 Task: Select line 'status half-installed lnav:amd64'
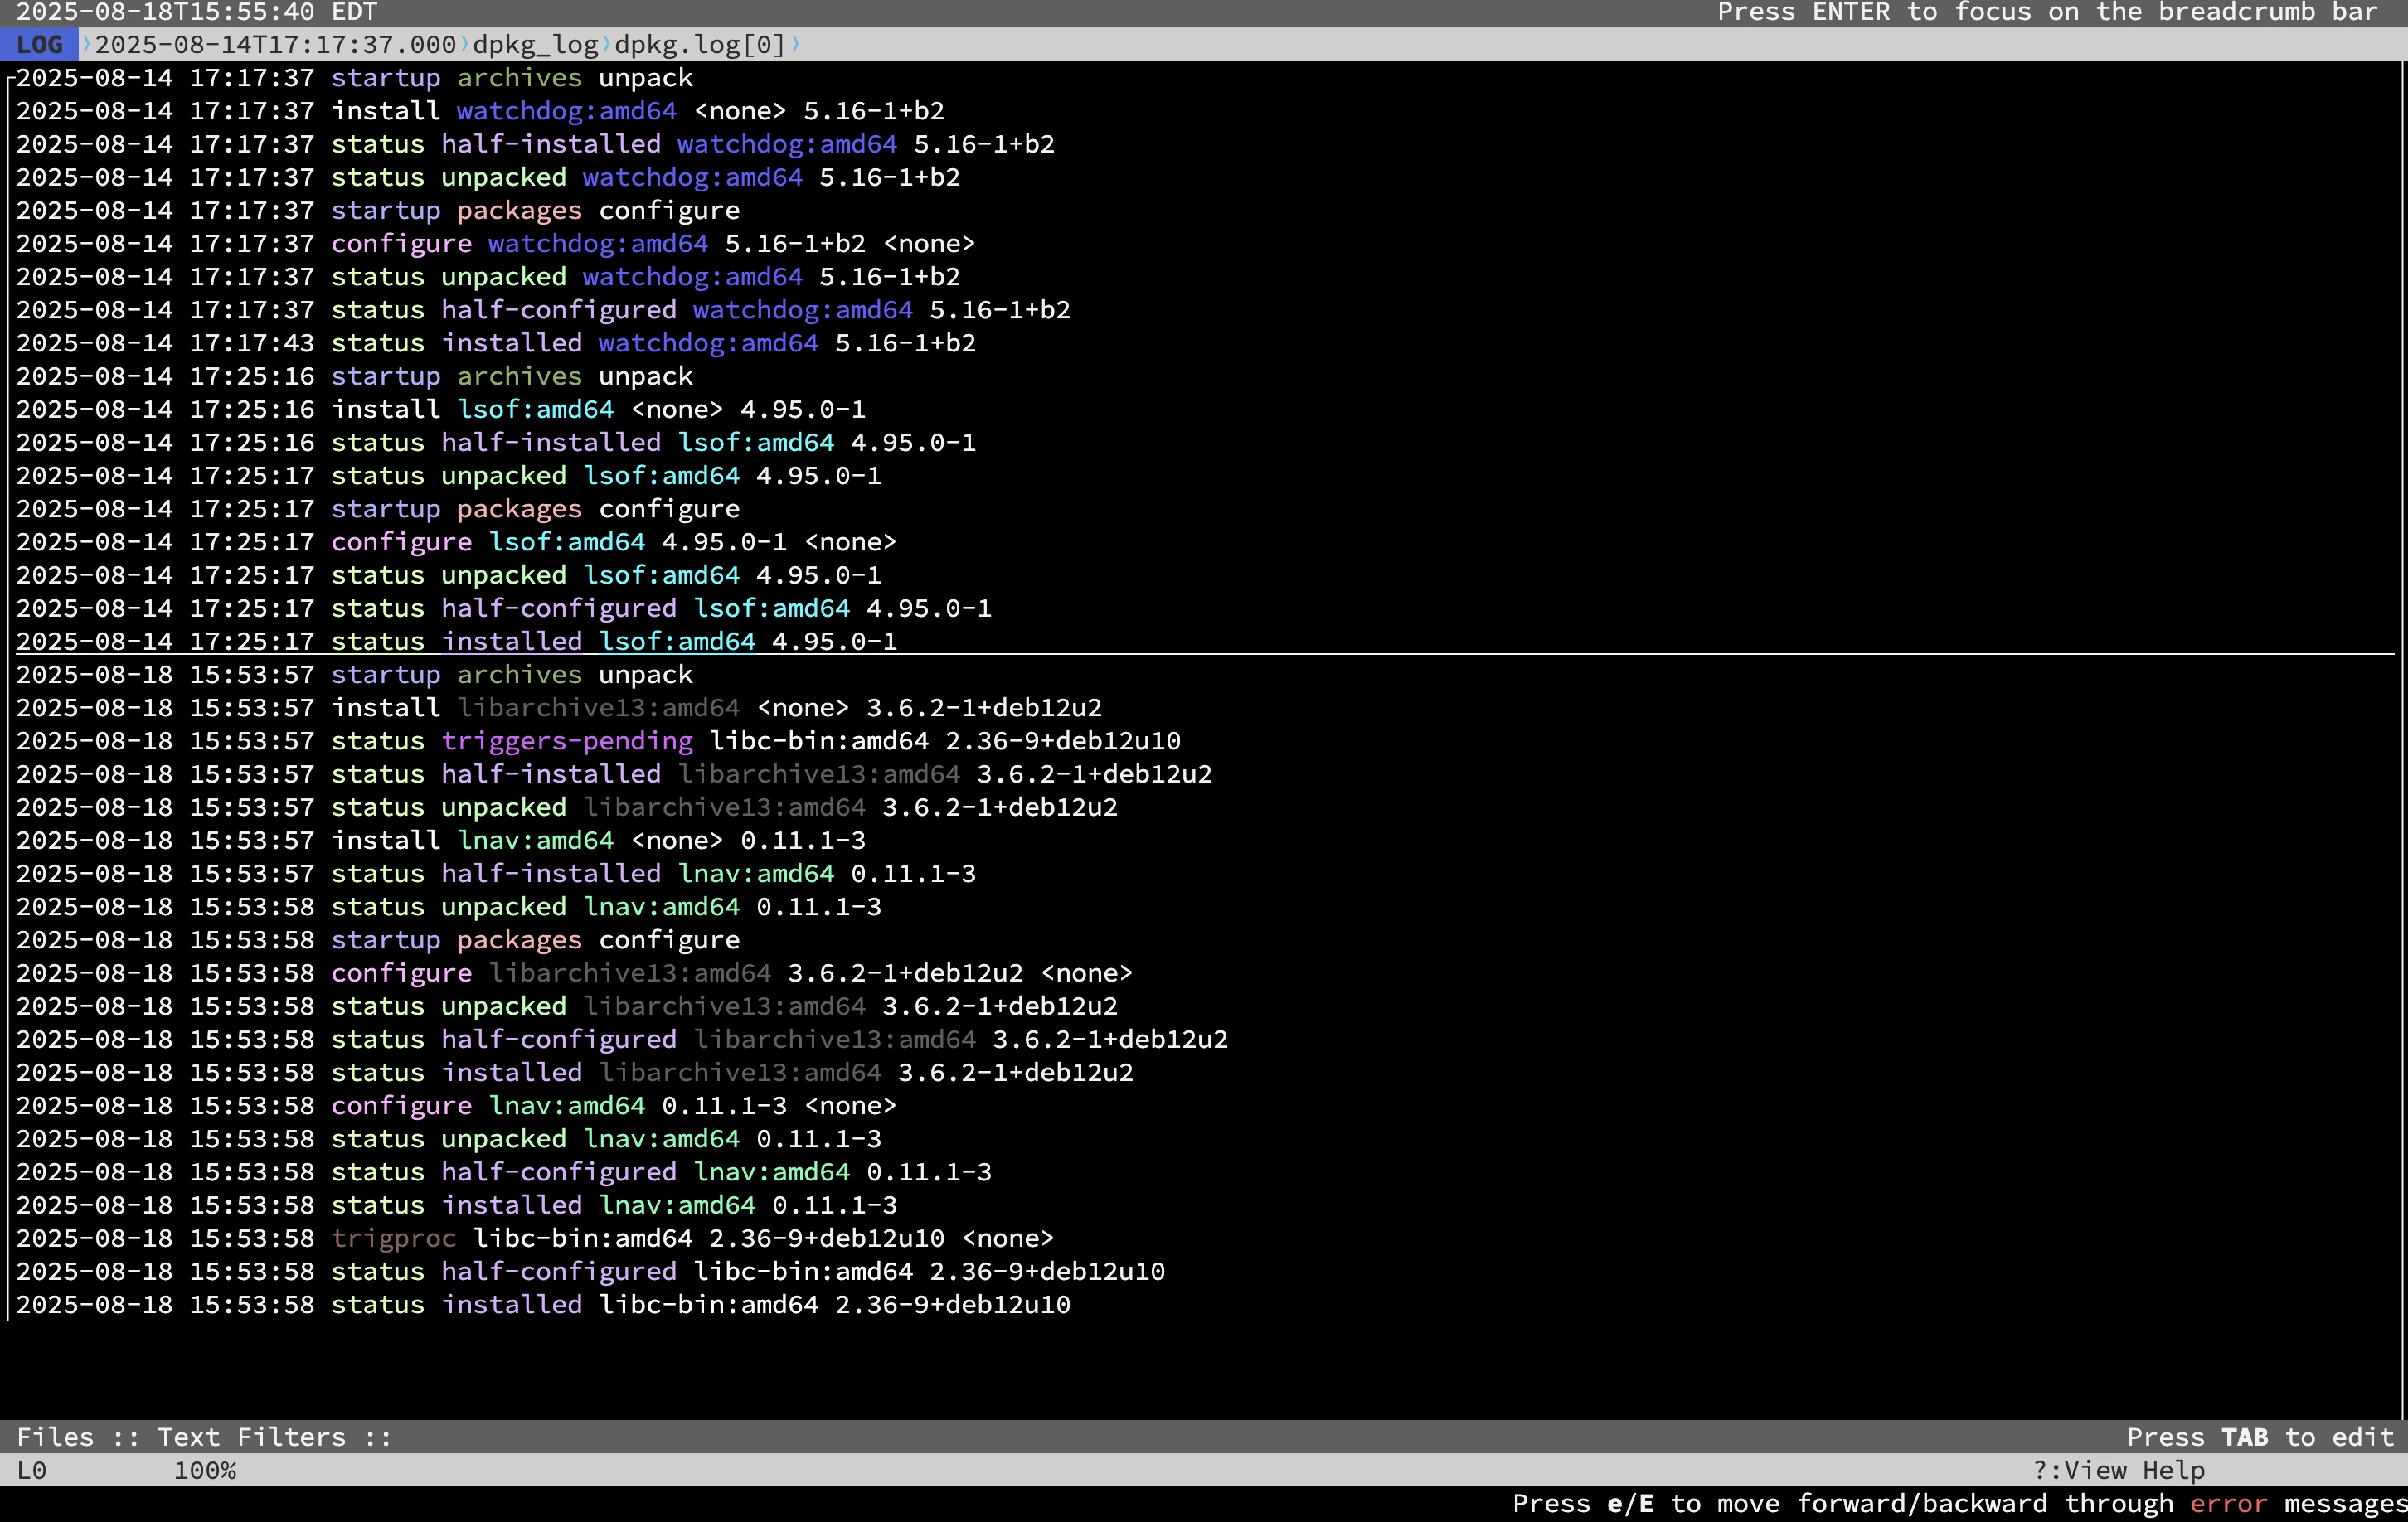(x=496, y=873)
